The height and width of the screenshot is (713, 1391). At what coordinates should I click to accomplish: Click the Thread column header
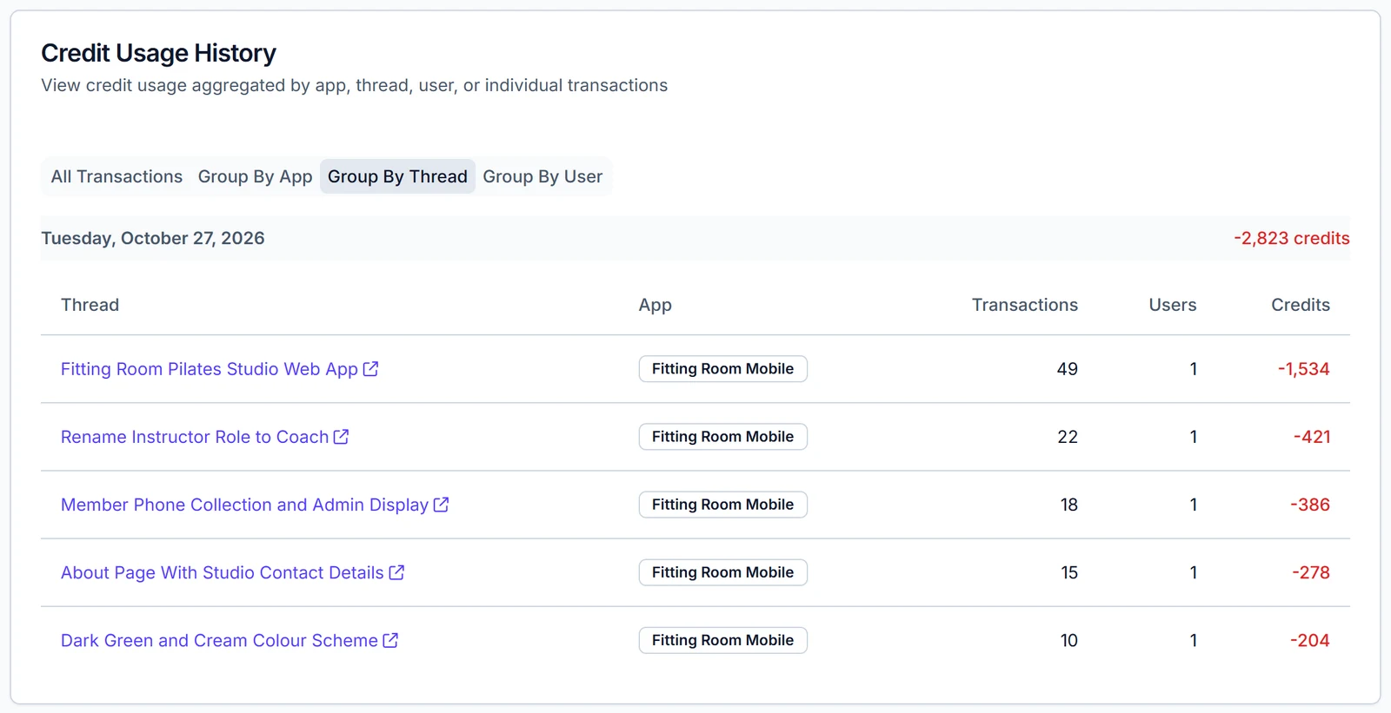coord(90,305)
